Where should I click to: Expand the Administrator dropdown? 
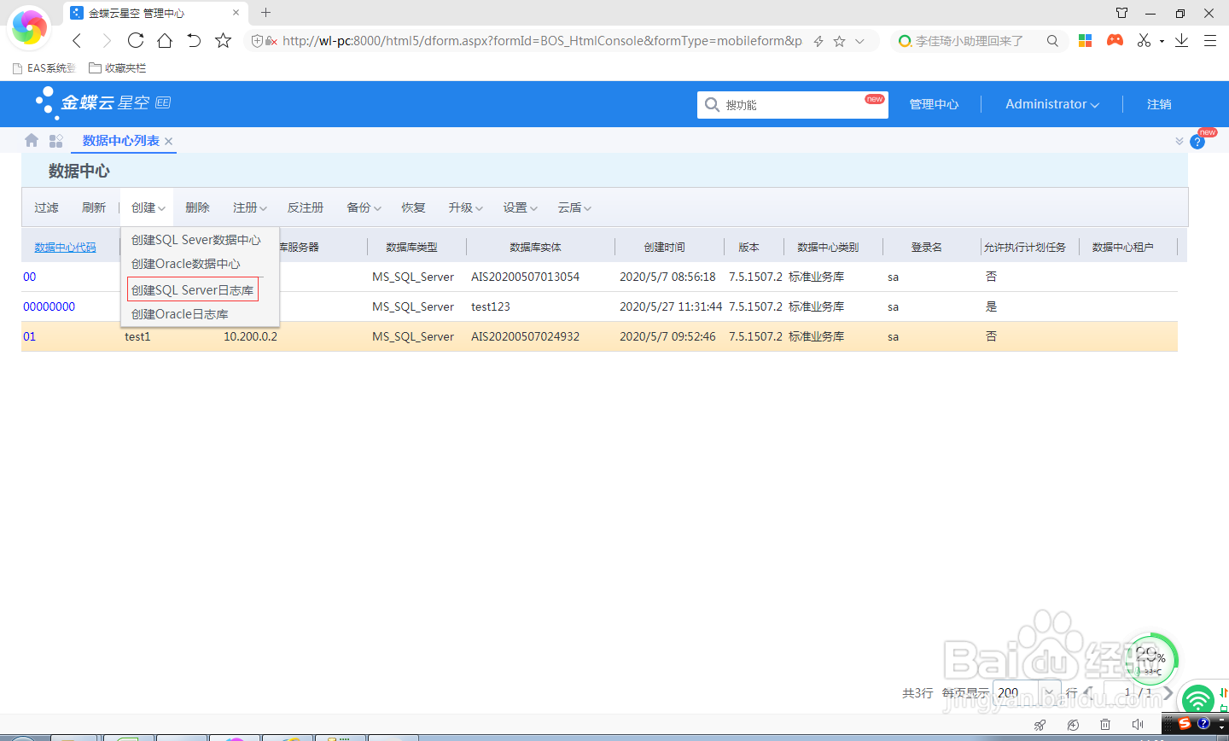[x=1051, y=103]
